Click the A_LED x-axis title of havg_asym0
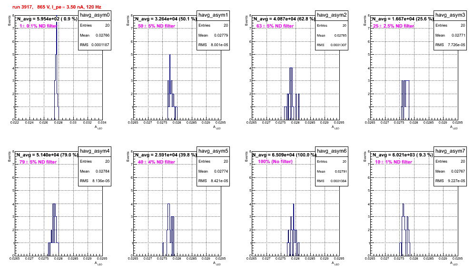 click(x=99, y=127)
